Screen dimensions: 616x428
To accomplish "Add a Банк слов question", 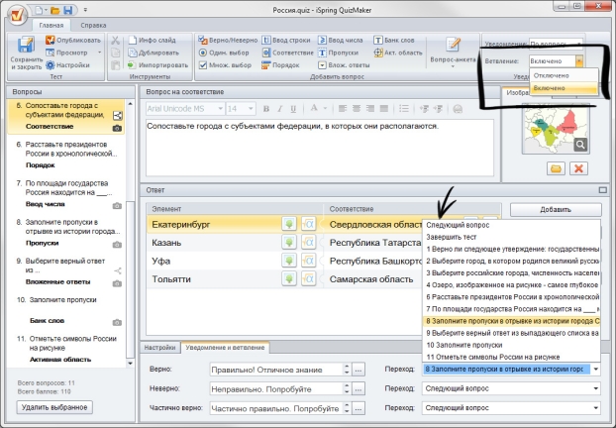I will pyautogui.click(x=394, y=40).
